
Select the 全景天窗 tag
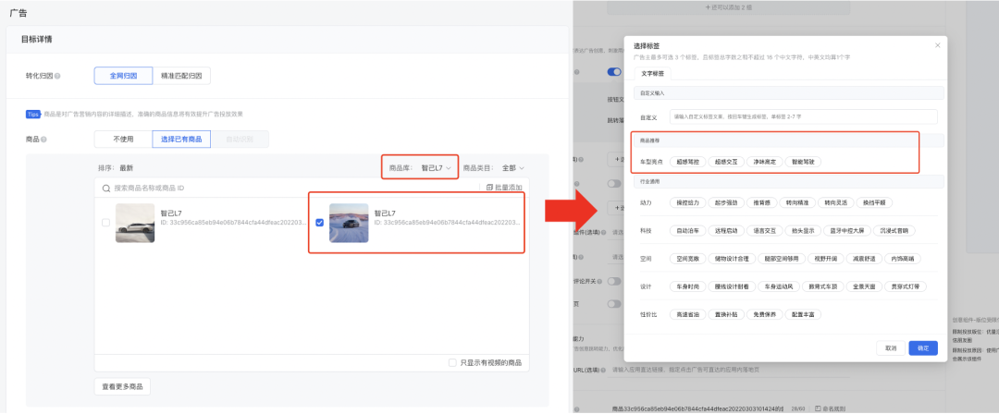click(x=865, y=286)
